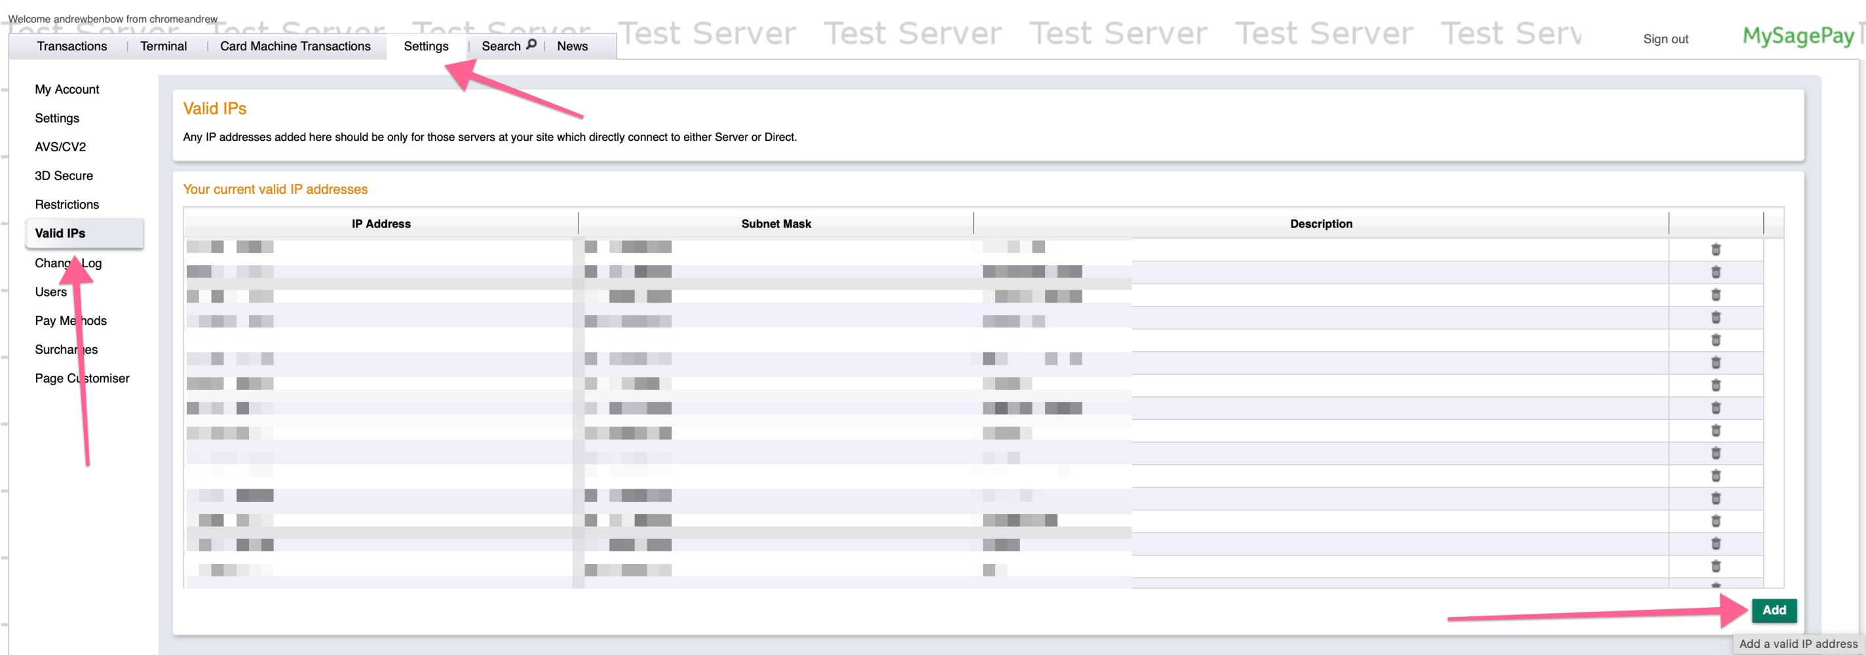Open the News tab
This screenshot has height=655, width=1866.
pyautogui.click(x=572, y=46)
